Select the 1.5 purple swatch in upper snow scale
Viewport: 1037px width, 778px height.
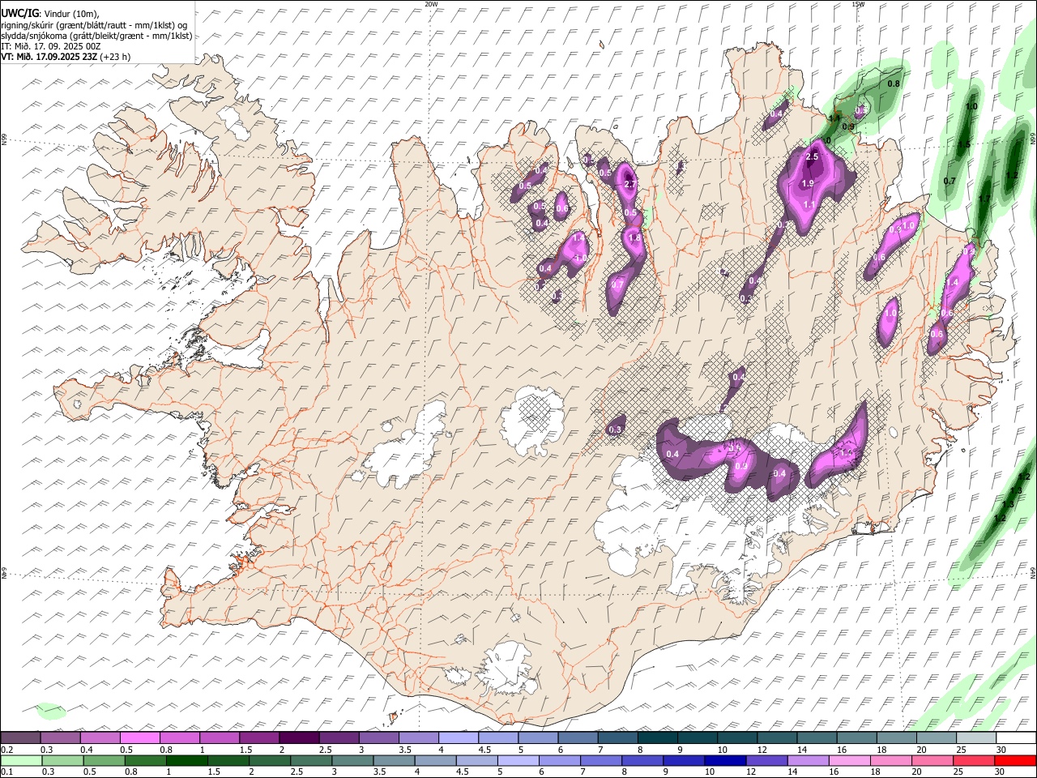click(258, 738)
